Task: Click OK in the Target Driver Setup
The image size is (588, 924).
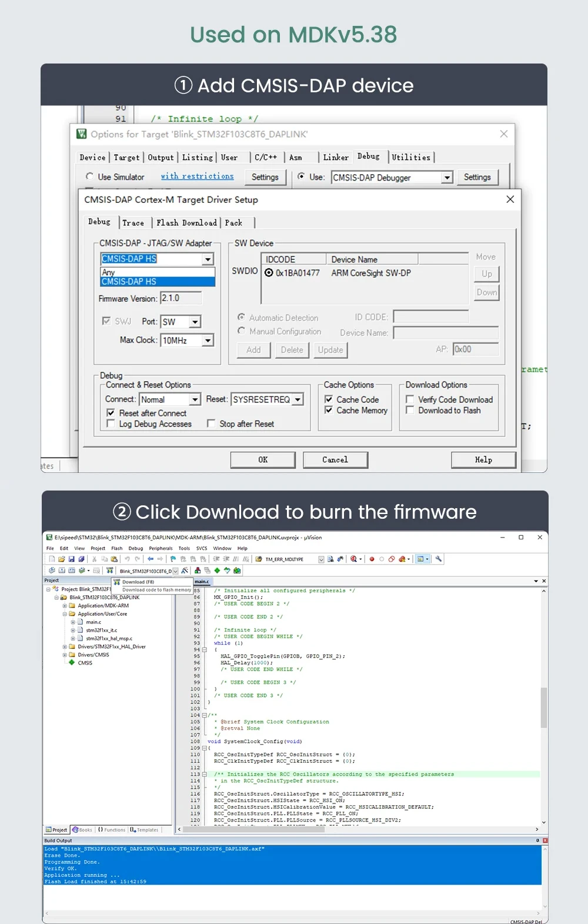Action: tap(263, 460)
